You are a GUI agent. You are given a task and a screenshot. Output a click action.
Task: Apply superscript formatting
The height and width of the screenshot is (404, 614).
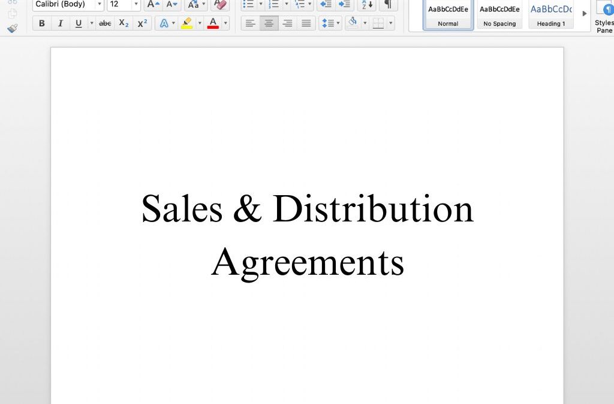[x=143, y=23]
